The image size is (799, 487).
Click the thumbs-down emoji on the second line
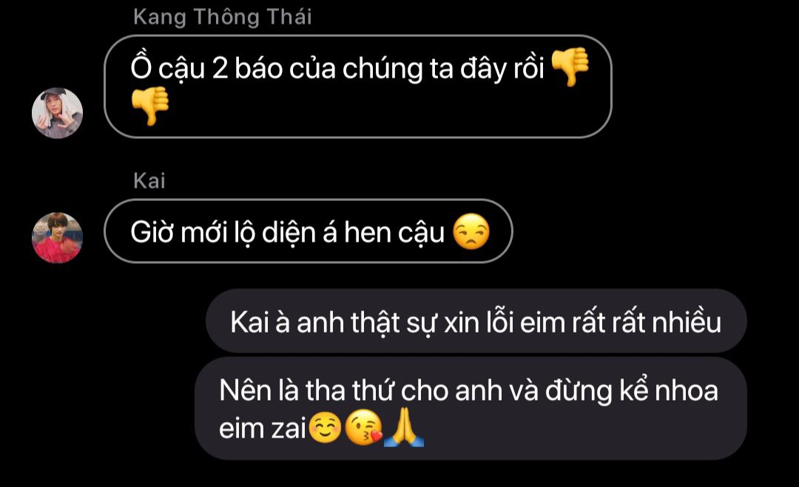point(149,106)
